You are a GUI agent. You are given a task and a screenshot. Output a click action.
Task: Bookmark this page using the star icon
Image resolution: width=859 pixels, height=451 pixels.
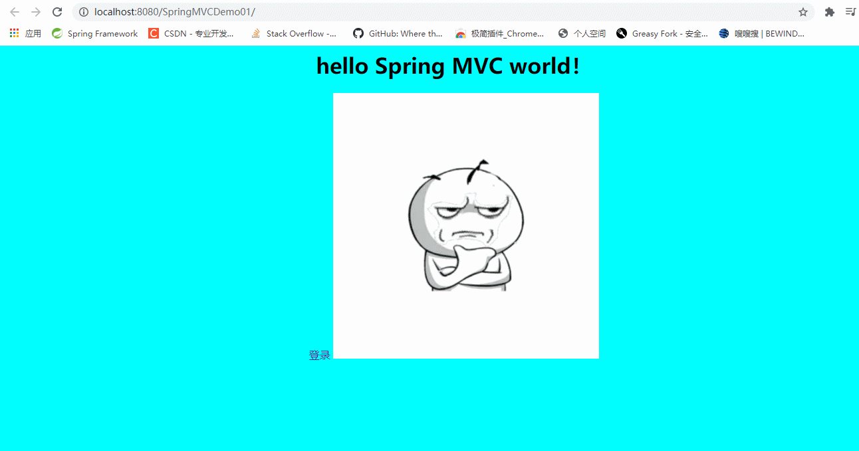[x=802, y=11]
